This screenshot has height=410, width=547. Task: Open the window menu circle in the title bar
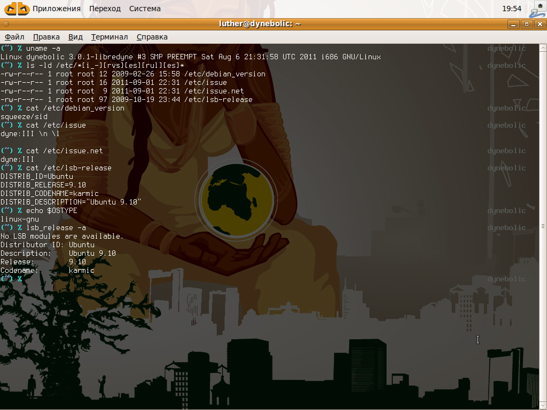click(6, 24)
